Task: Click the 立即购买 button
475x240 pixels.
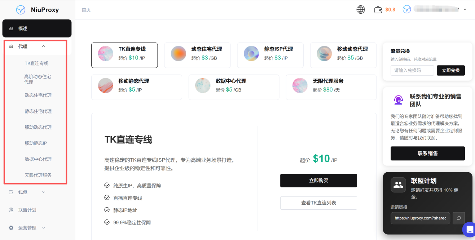Action: 318,181
